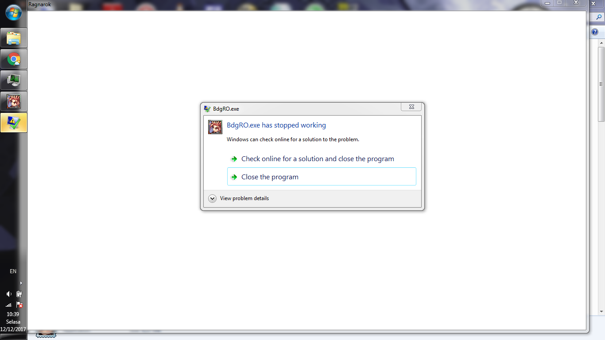Launch Google Chrome from the taskbar
Screen dimensions: 605x340
pos(14,59)
